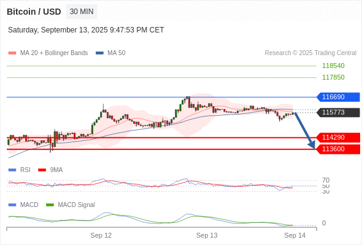The image size is (362, 245).
Task: Click the 30 MIN timeframe badge
Action: point(82,12)
